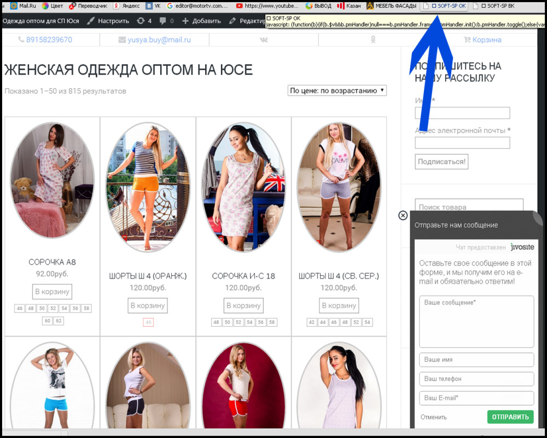
Task: Focus the Ваше имя chat field
Action: click(476, 360)
